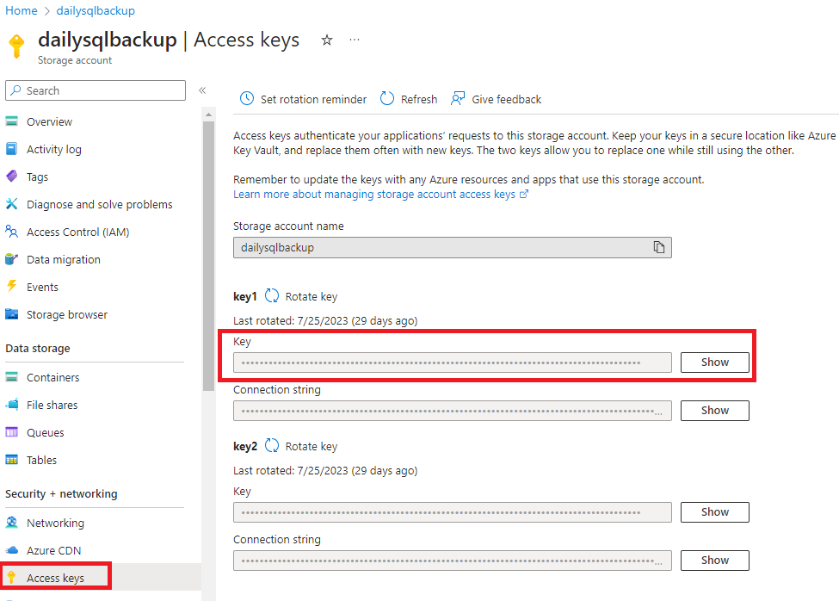Open Data migration in the sidebar

click(x=64, y=259)
